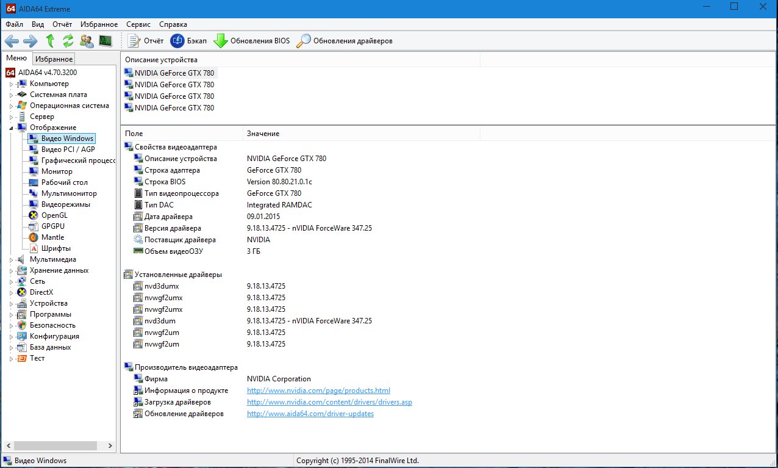The image size is (778, 468).
Task: Expand the Компьютер tree node
Action: tap(11, 84)
